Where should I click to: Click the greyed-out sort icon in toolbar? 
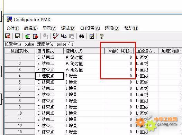(46, 36)
